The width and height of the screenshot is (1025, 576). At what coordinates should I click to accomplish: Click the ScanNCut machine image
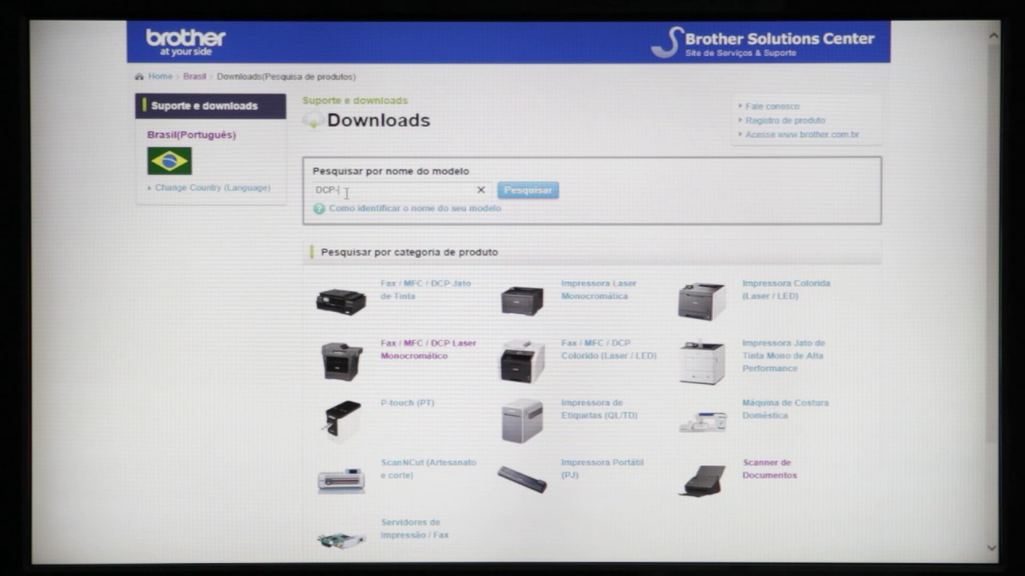341,480
